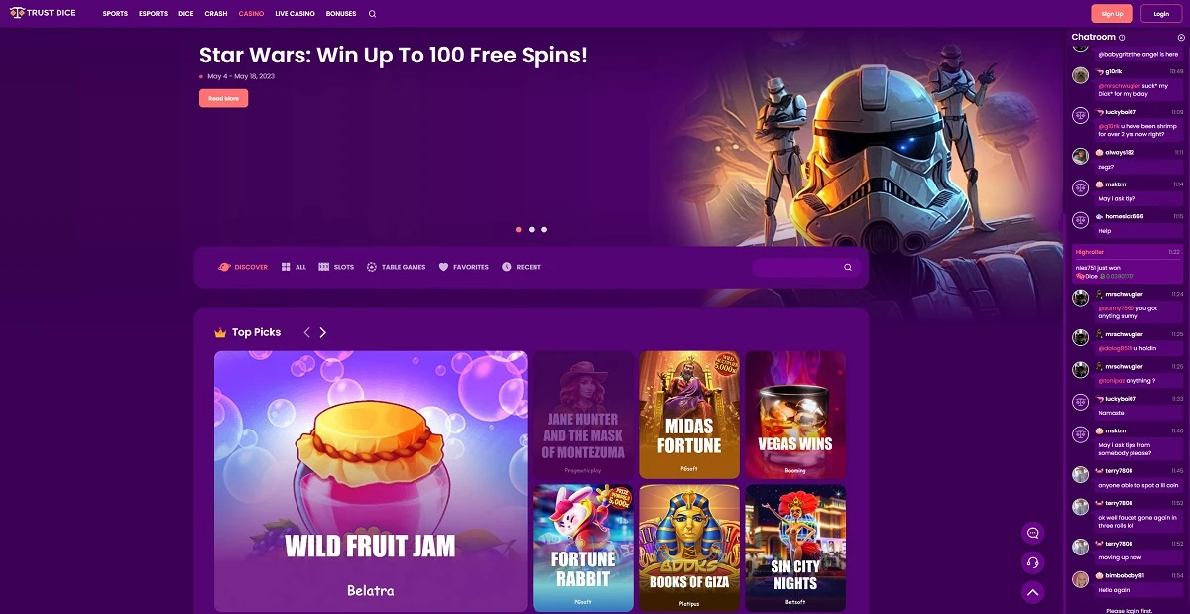
Task: Click the Chatroom help question icon
Action: coord(1123,37)
